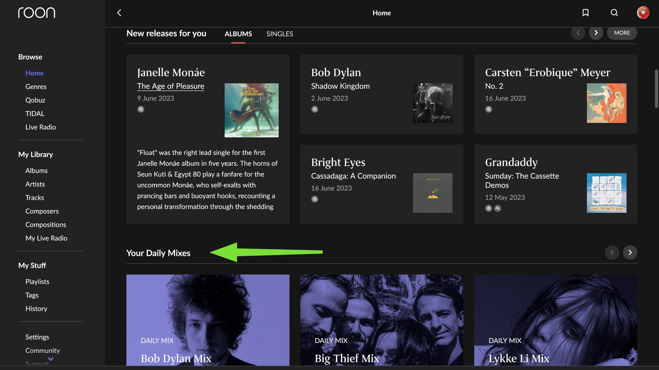Open the user profile avatar
659x370 pixels.
pyautogui.click(x=643, y=13)
